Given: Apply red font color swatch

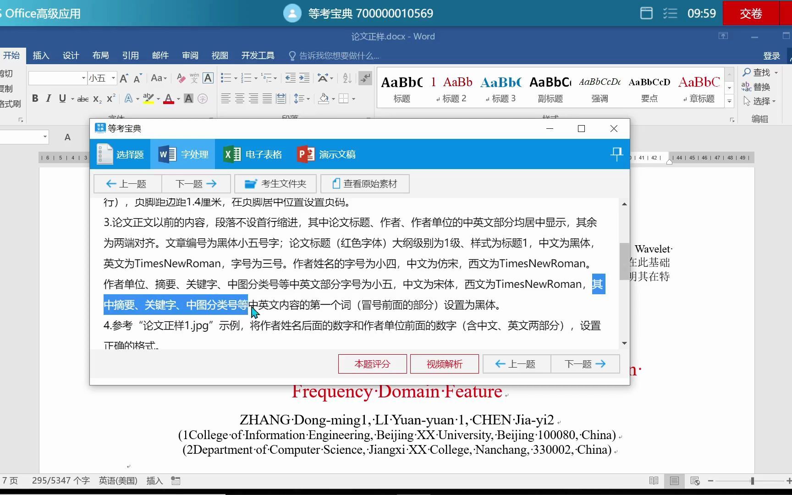Looking at the screenshot, I should click(169, 99).
